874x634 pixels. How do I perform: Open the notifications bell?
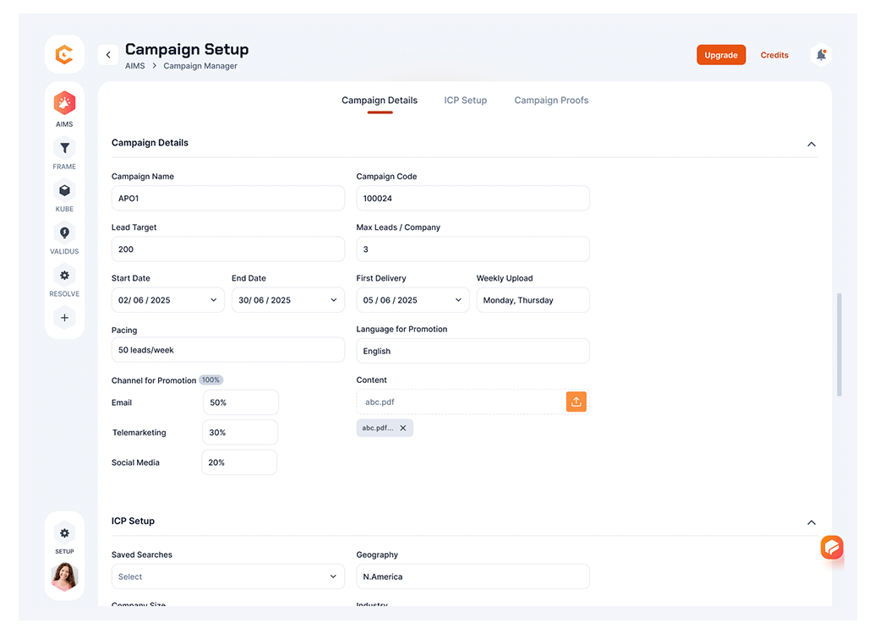point(821,55)
